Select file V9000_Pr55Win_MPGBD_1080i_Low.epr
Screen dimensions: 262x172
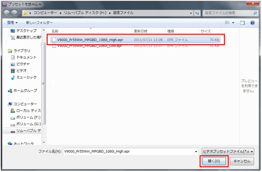(x=135, y=46)
